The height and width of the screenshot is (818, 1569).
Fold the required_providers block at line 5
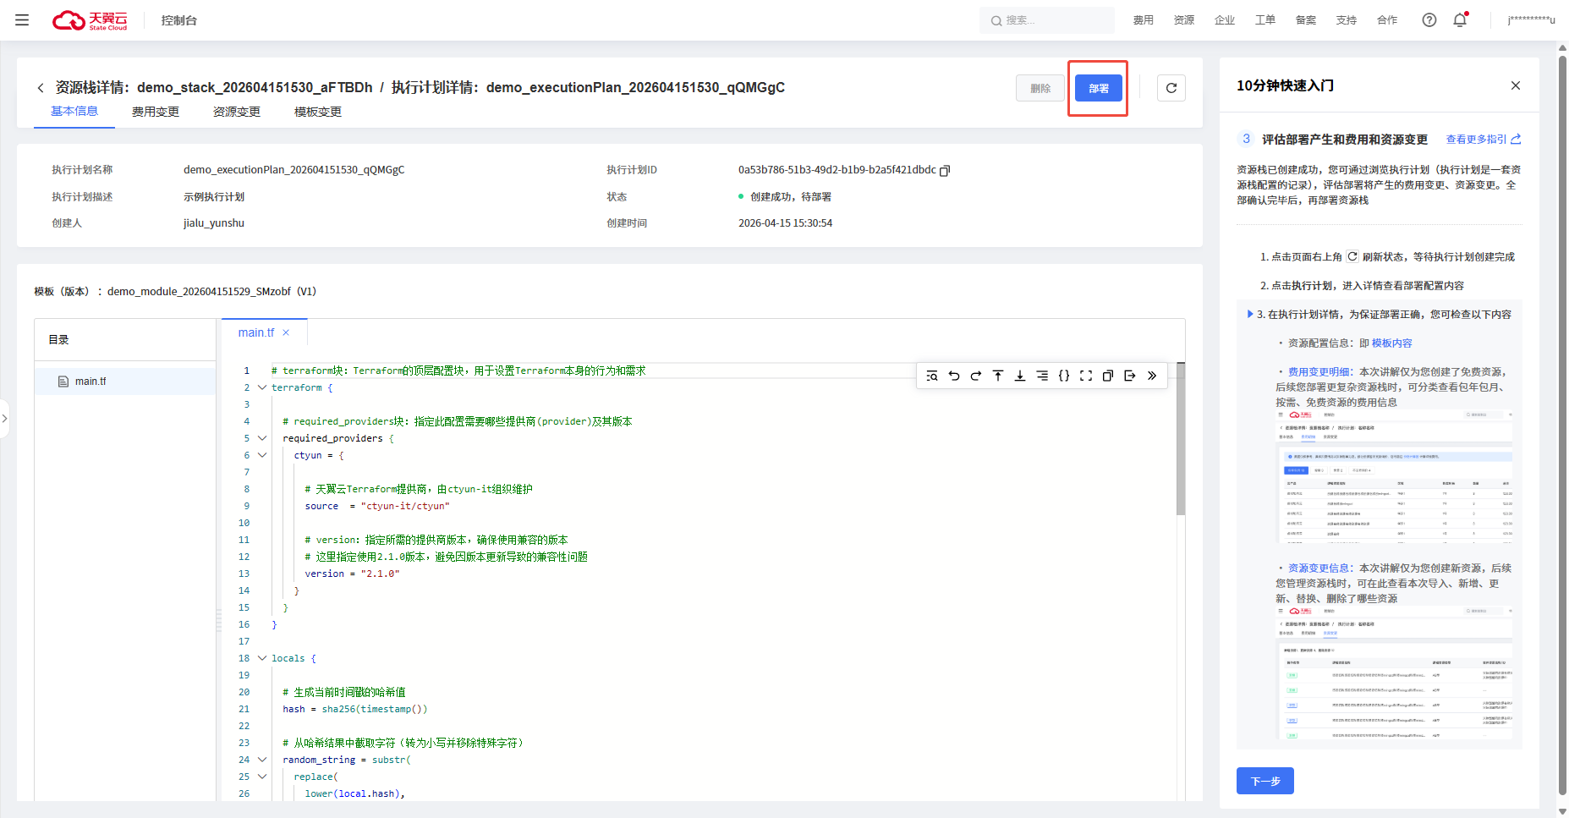click(x=262, y=438)
